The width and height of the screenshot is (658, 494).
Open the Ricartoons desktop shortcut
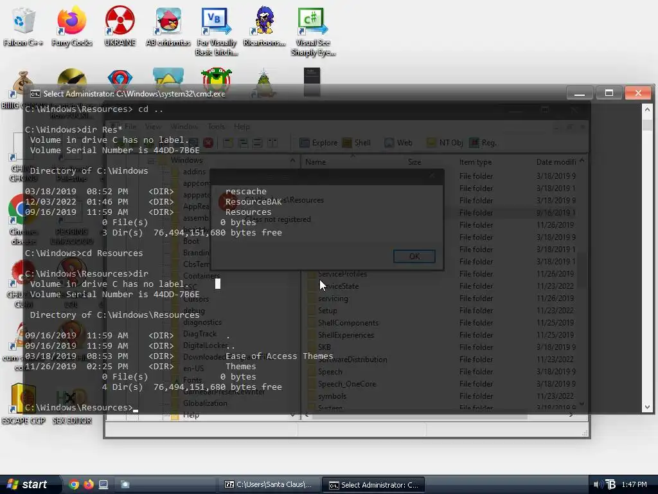pos(264,26)
